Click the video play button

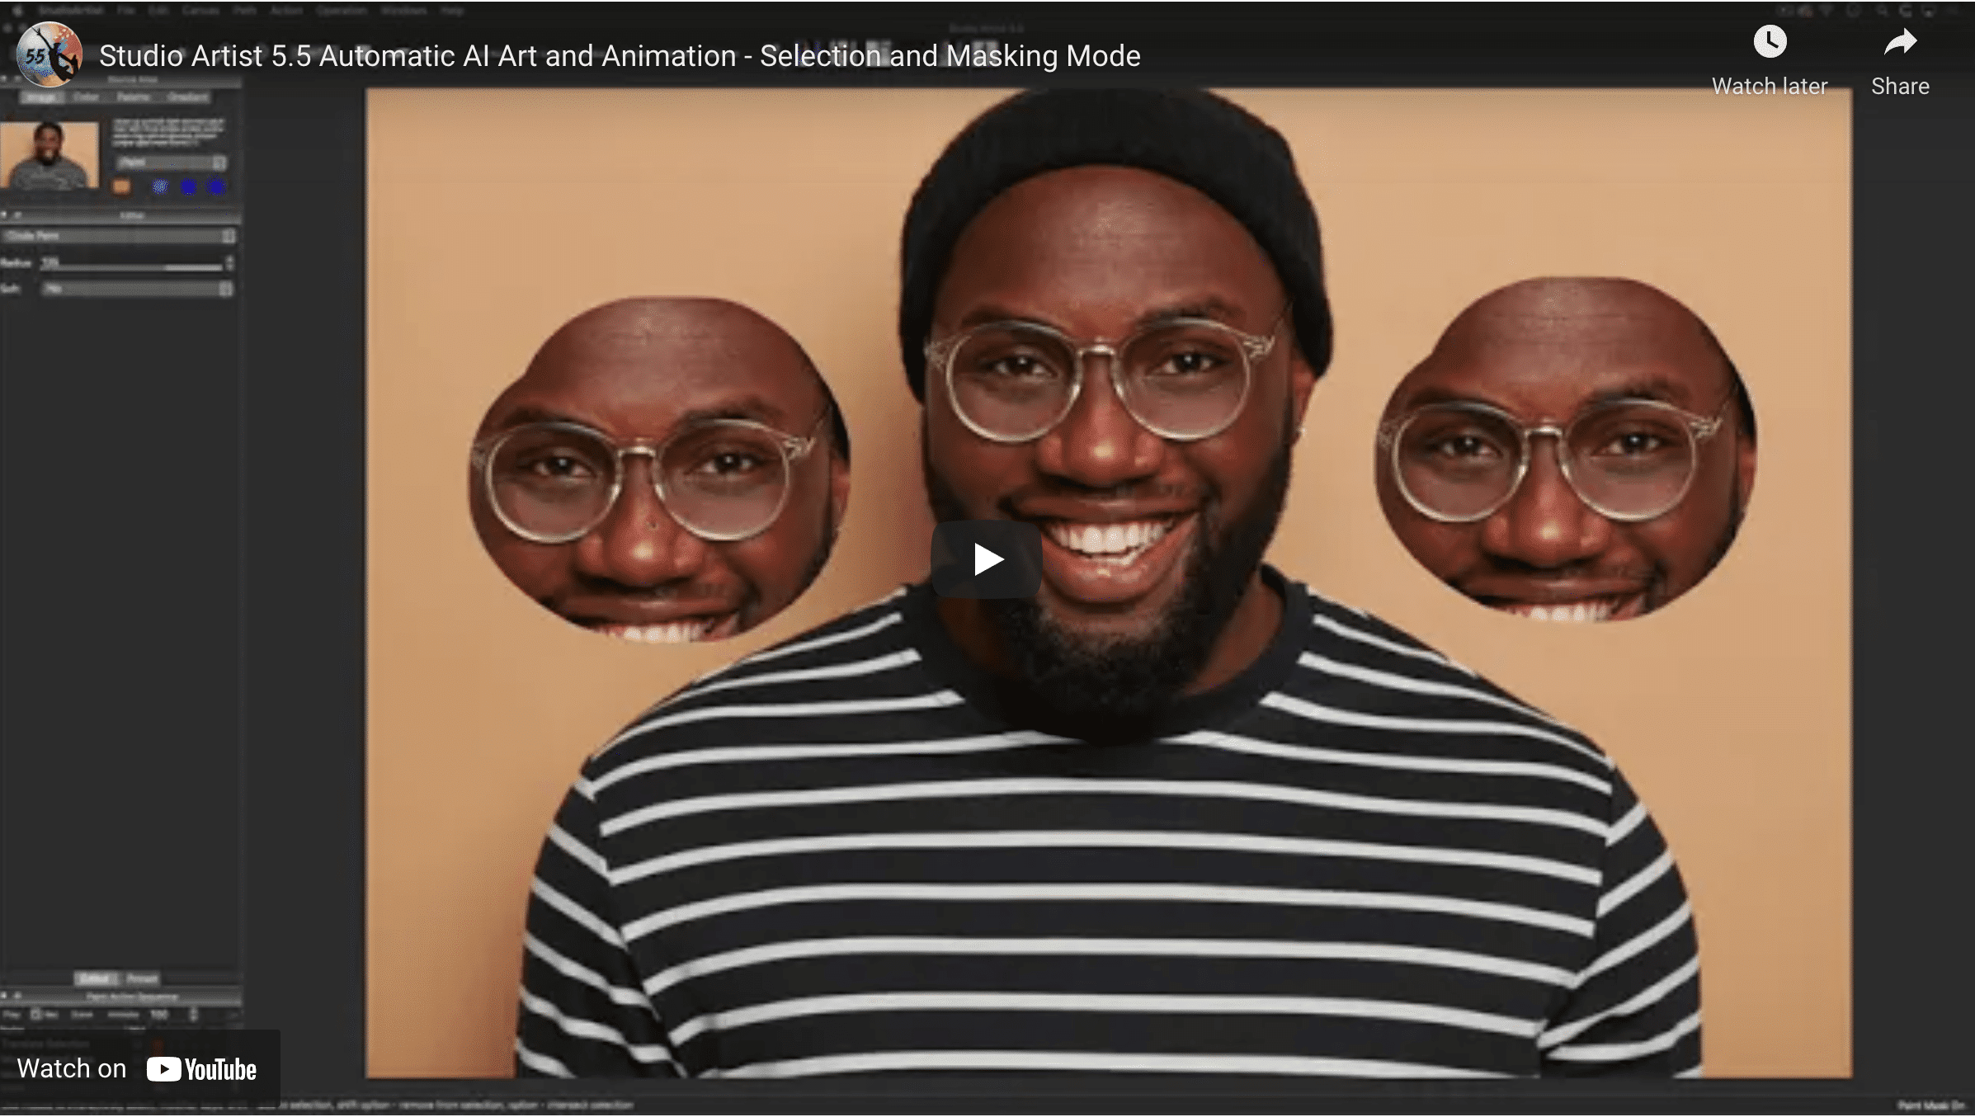987,558
